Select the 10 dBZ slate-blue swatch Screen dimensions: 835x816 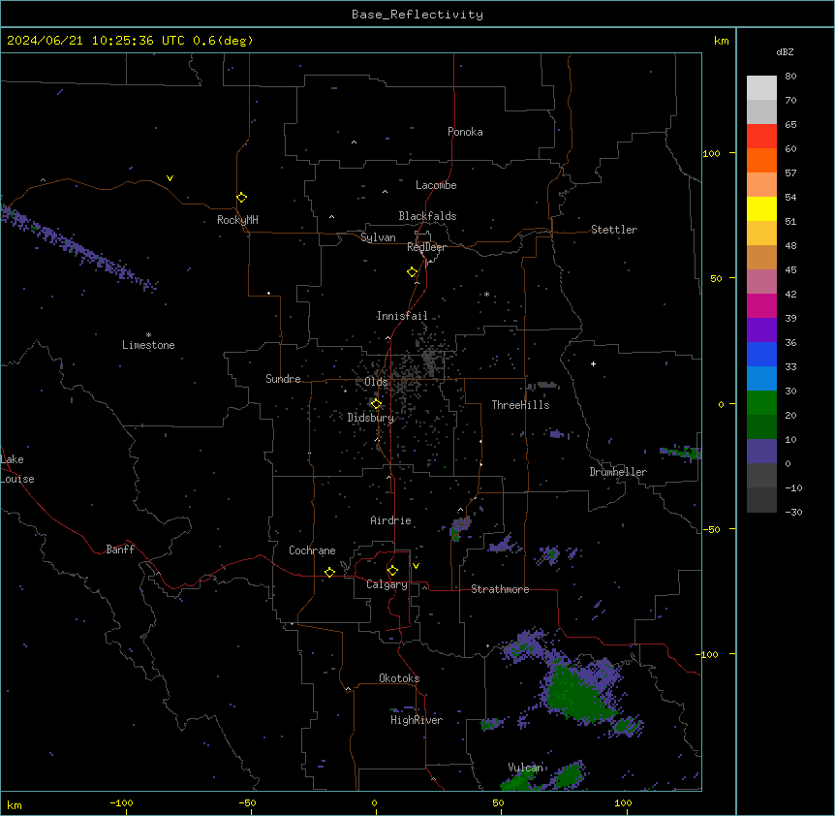click(x=761, y=451)
